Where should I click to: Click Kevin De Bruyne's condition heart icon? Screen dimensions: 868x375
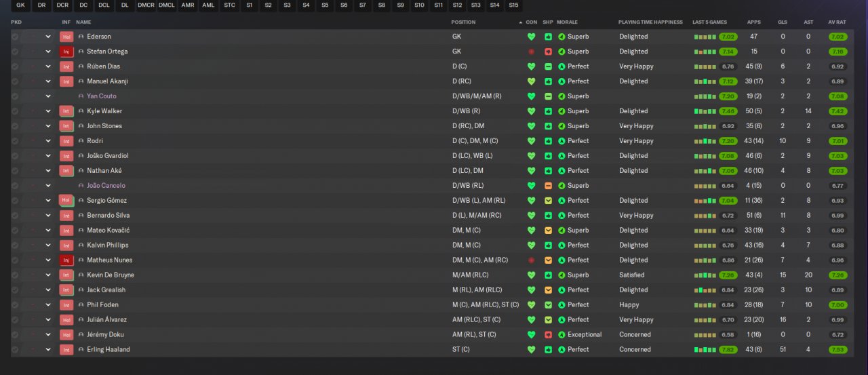(x=531, y=275)
